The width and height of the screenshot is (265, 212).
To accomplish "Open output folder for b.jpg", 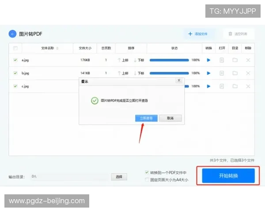I will (x=235, y=73).
